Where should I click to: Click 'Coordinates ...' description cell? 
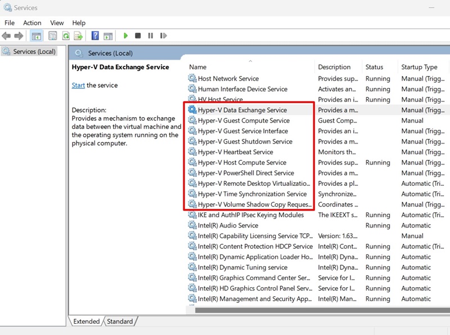(x=338, y=204)
